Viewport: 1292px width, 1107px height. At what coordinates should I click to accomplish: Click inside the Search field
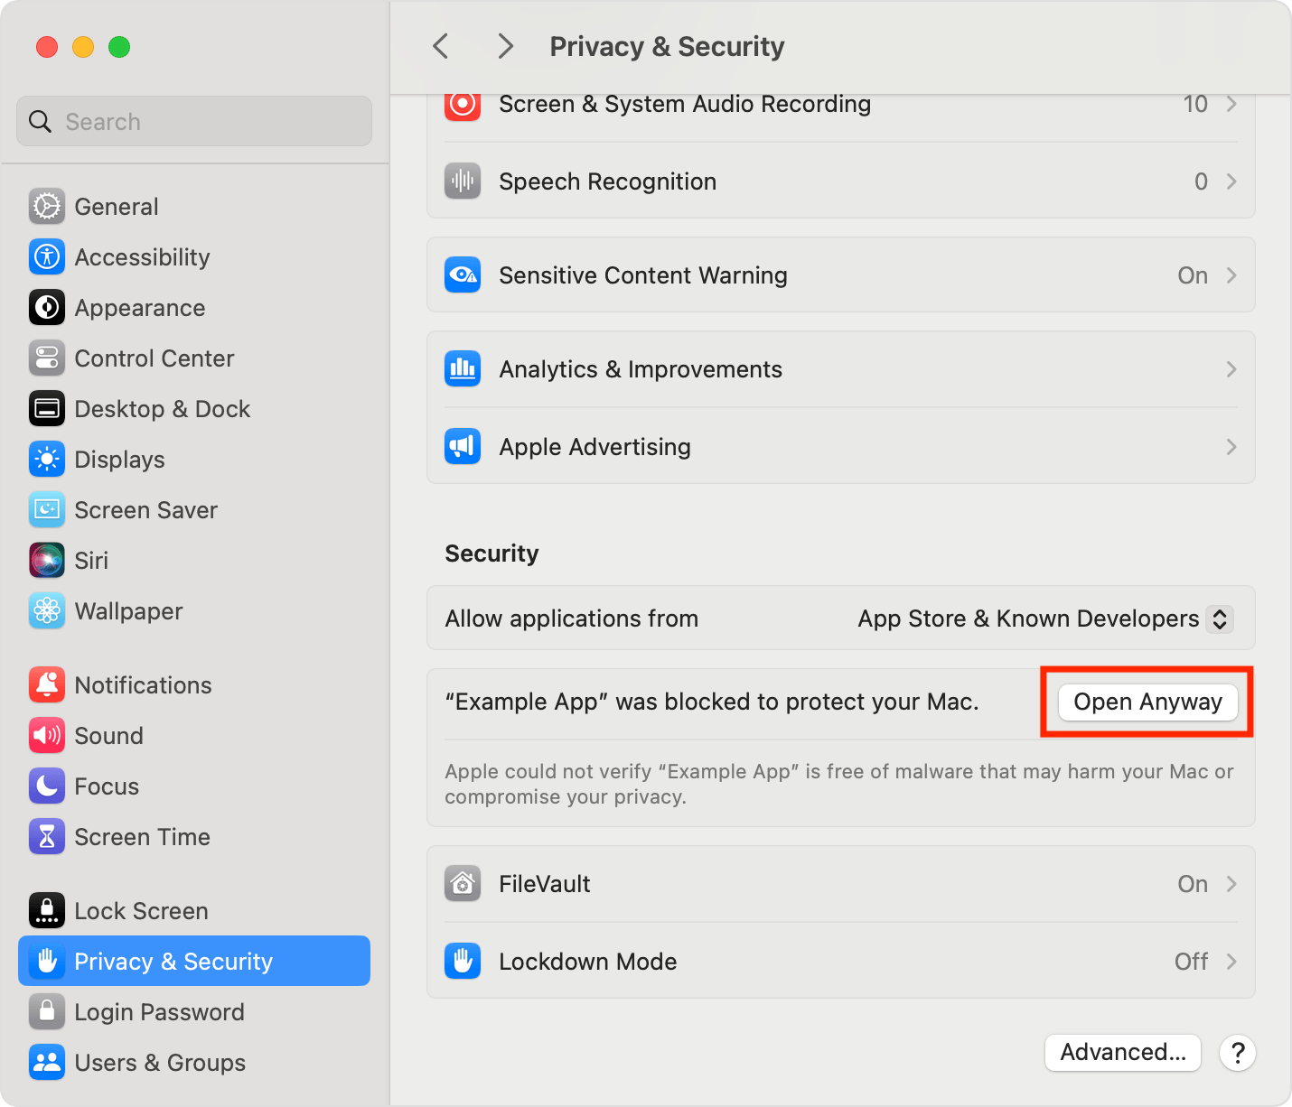tap(193, 121)
